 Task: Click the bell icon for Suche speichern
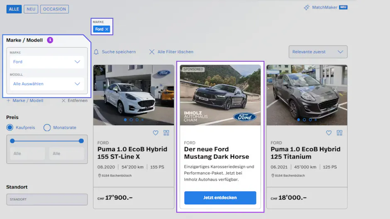[96, 52]
